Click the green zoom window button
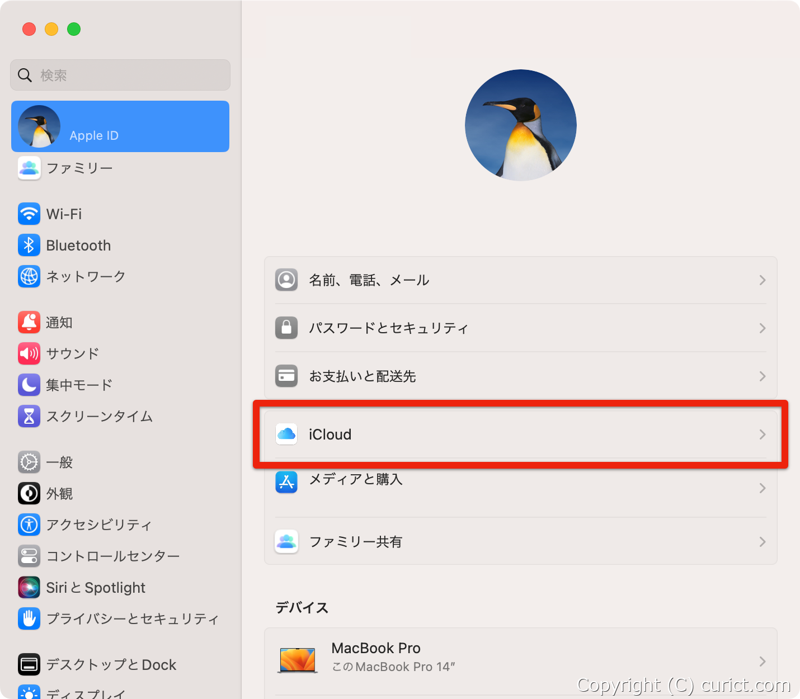The height and width of the screenshot is (699, 800). click(x=74, y=29)
